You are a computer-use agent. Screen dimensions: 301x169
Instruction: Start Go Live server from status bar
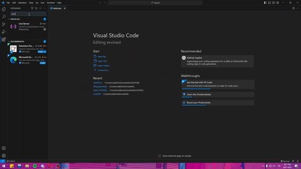click(285, 161)
